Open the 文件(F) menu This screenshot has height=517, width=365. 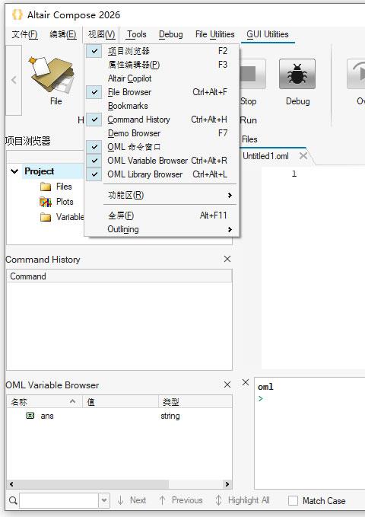(x=24, y=34)
